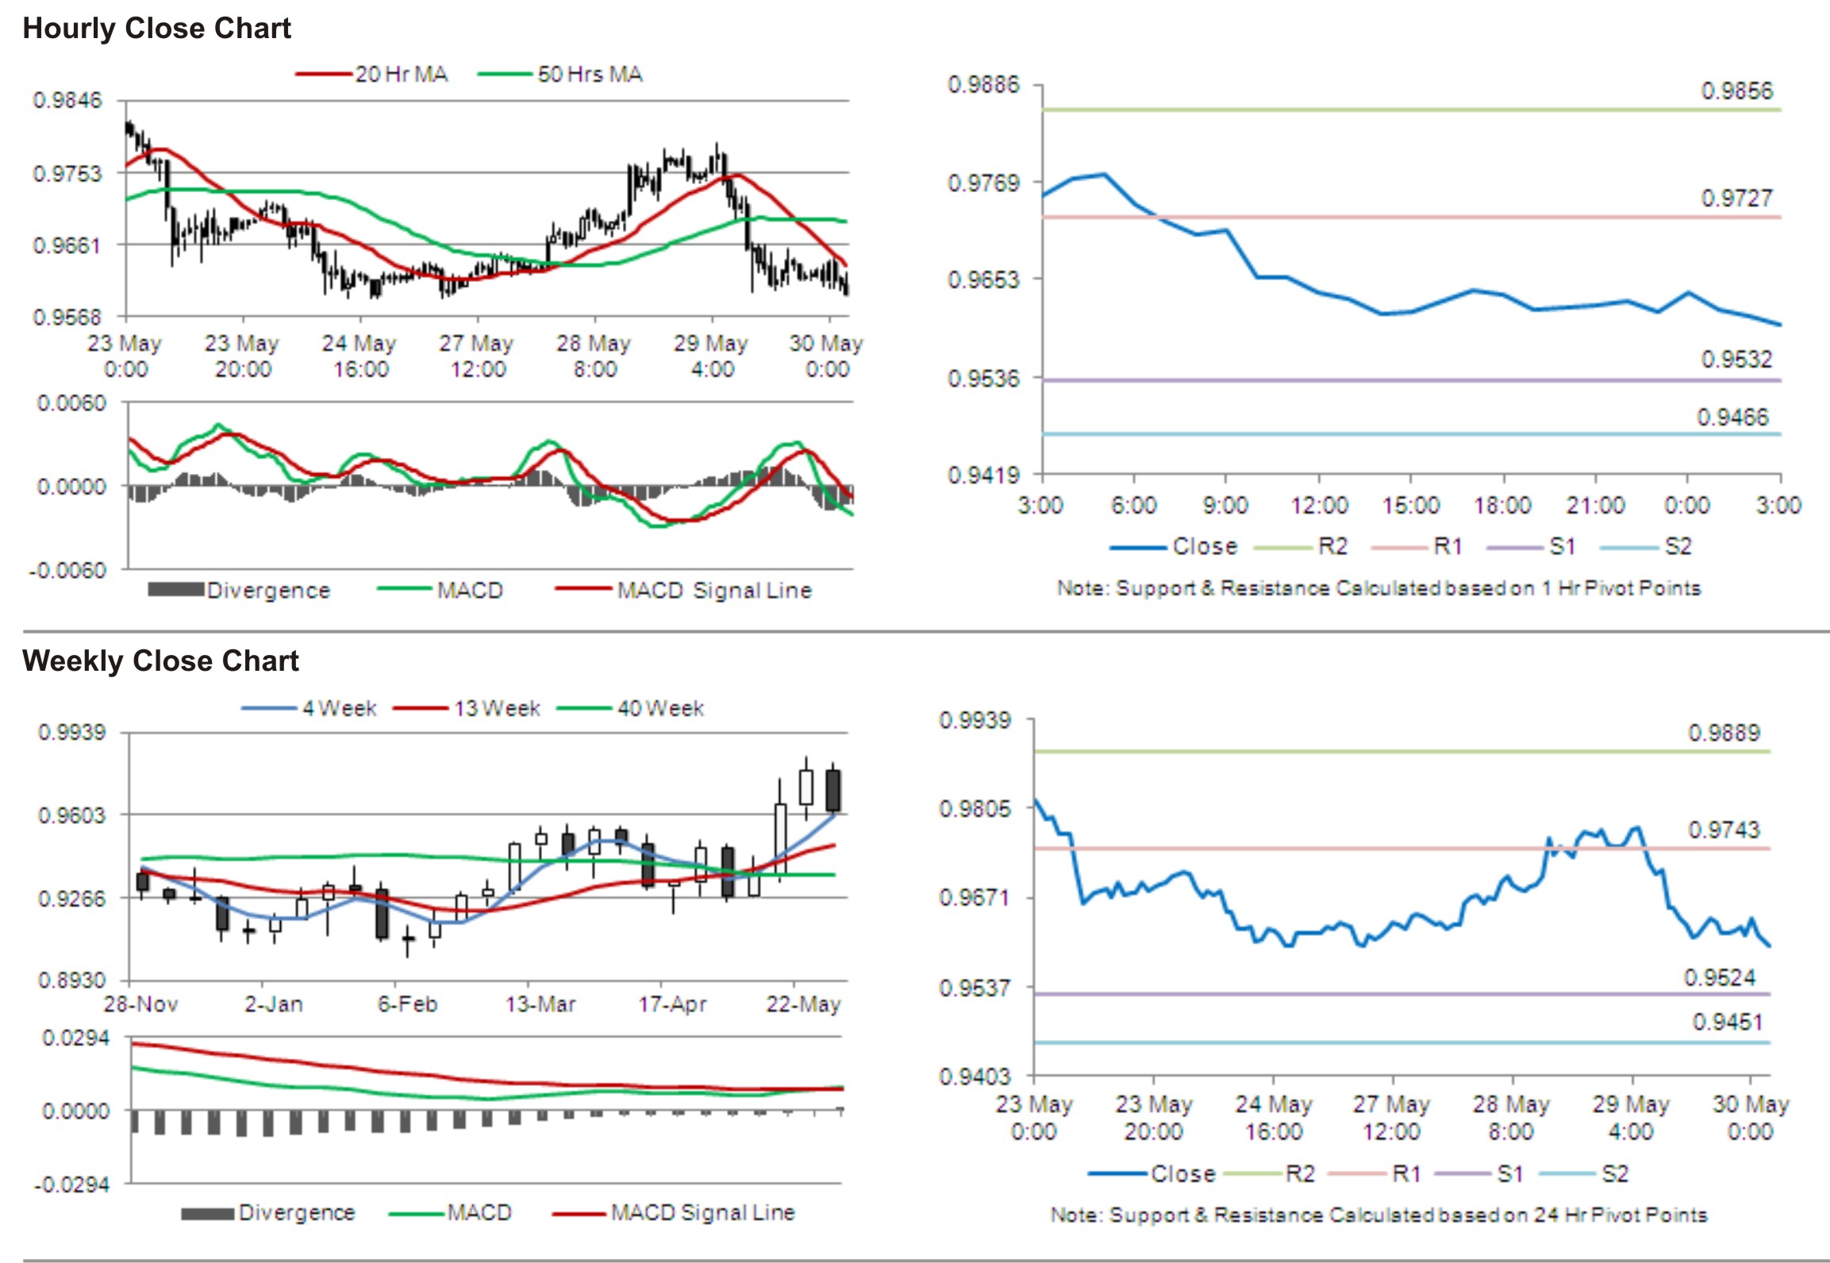This screenshot has height=1263, width=1830.
Task: Click the 0.9846 y-axis value
Action: click(x=67, y=101)
